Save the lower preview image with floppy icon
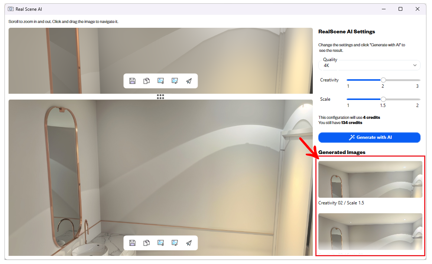The width and height of the screenshot is (432, 264). point(133,243)
